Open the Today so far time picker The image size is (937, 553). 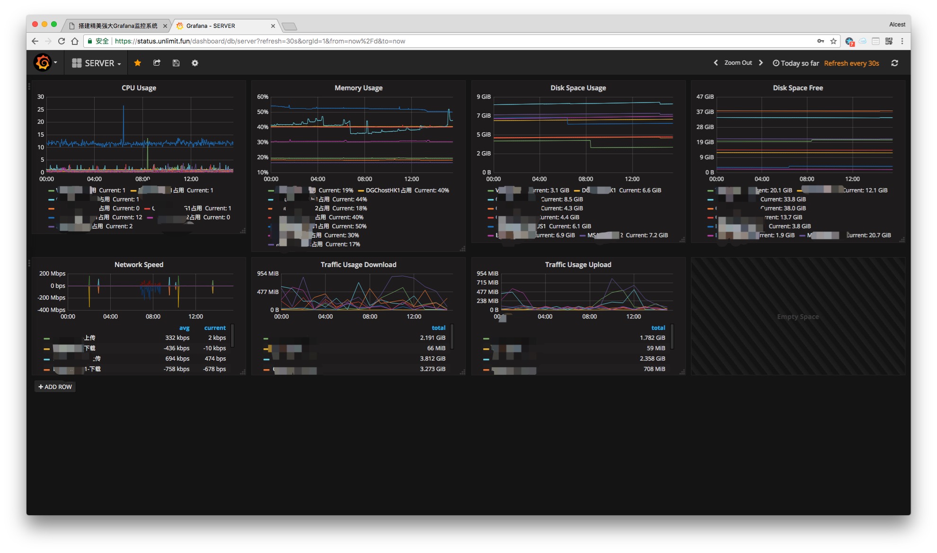coord(796,63)
